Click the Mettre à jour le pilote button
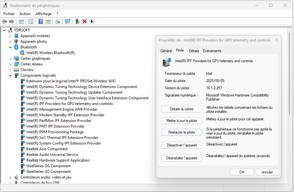This screenshot has width=294, height=192. [182, 121]
